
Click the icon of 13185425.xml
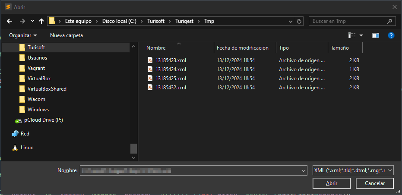click(x=150, y=78)
